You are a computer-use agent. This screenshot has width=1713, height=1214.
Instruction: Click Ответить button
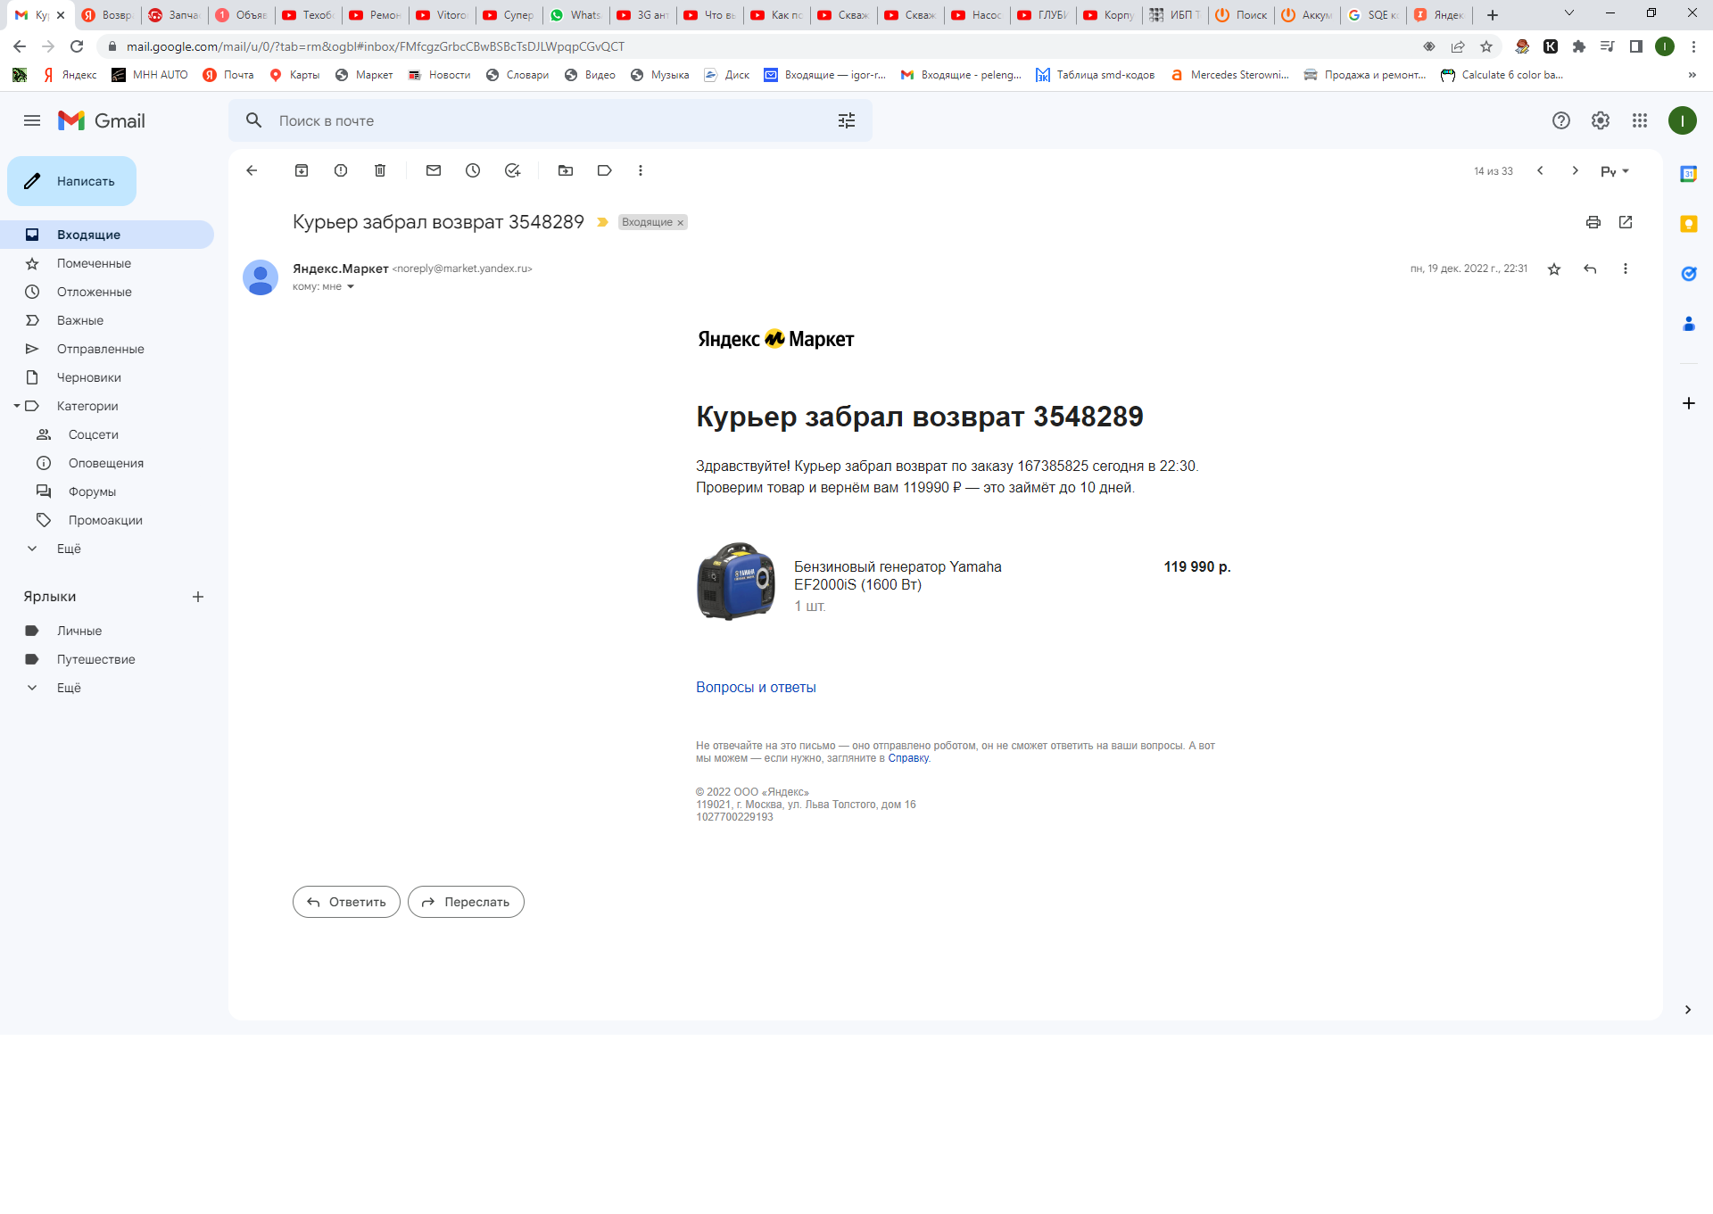[x=346, y=902]
